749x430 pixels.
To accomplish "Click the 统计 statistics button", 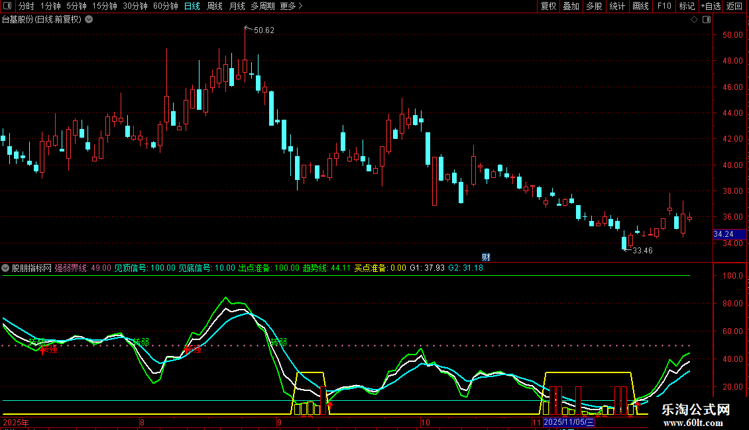I will coord(617,6).
